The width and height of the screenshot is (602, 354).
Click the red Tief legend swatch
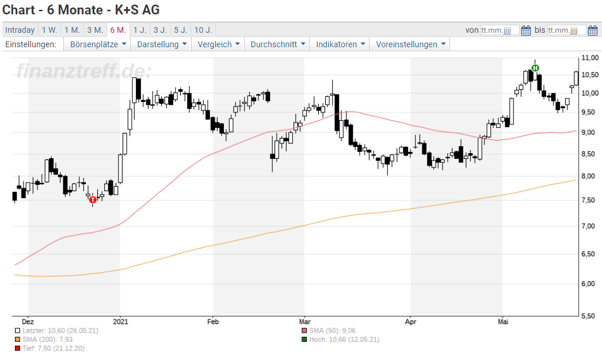[x=17, y=348]
